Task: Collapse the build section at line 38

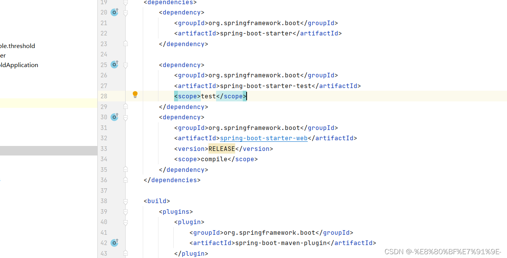Action: coord(125,201)
